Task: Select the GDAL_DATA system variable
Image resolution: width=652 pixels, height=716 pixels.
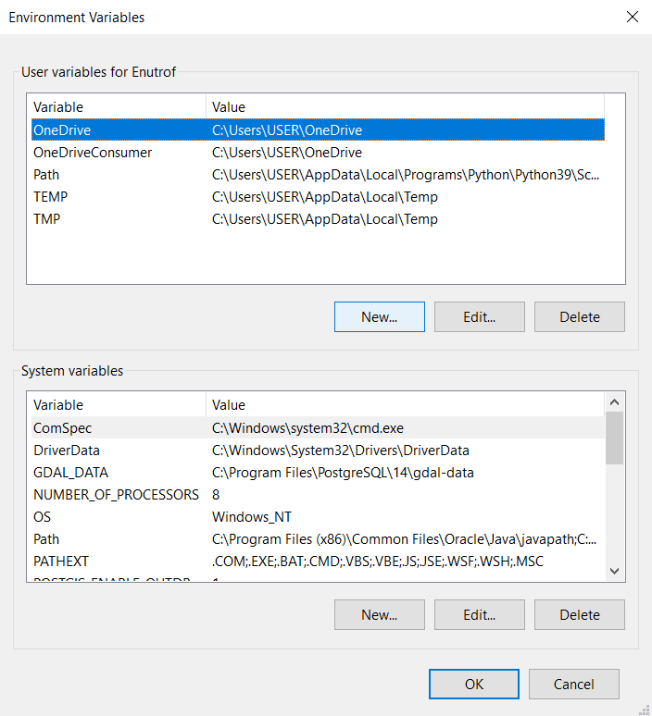Action: click(x=318, y=473)
